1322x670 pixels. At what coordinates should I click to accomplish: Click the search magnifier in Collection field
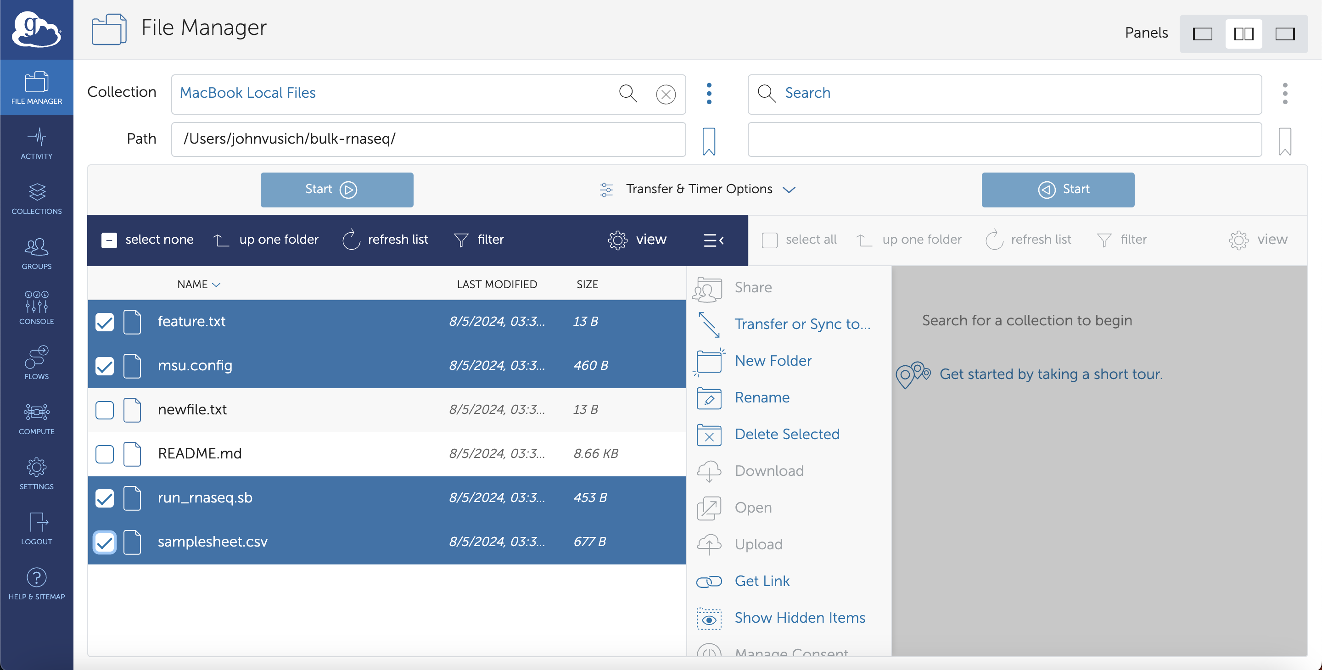pos(627,93)
